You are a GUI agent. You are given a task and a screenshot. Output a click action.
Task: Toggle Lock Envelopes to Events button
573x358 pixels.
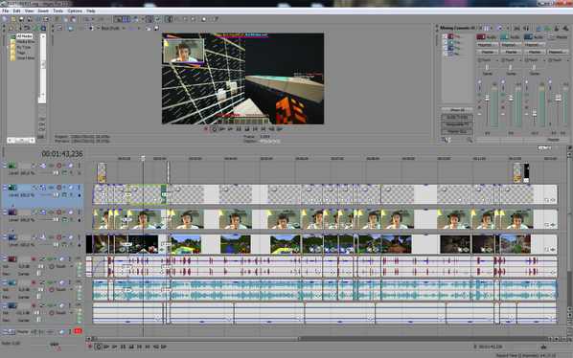pyautogui.click(x=149, y=19)
